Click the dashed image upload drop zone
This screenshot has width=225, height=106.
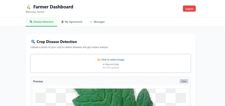pos(111,63)
